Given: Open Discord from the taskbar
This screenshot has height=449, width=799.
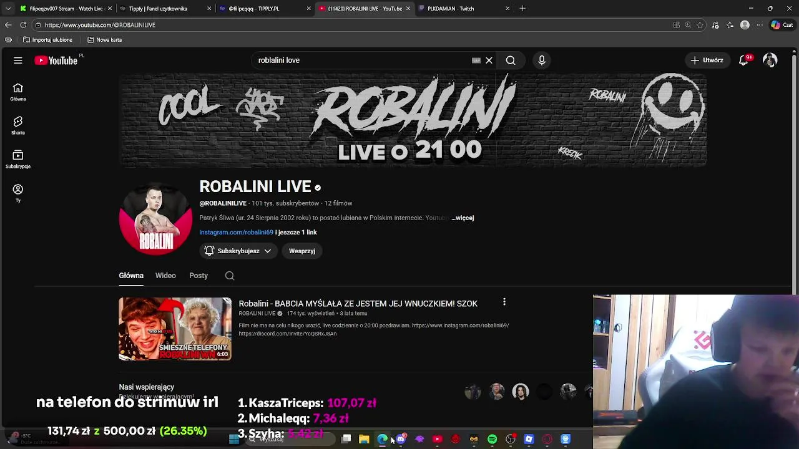Looking at the screenshot, I should (401, 439).
